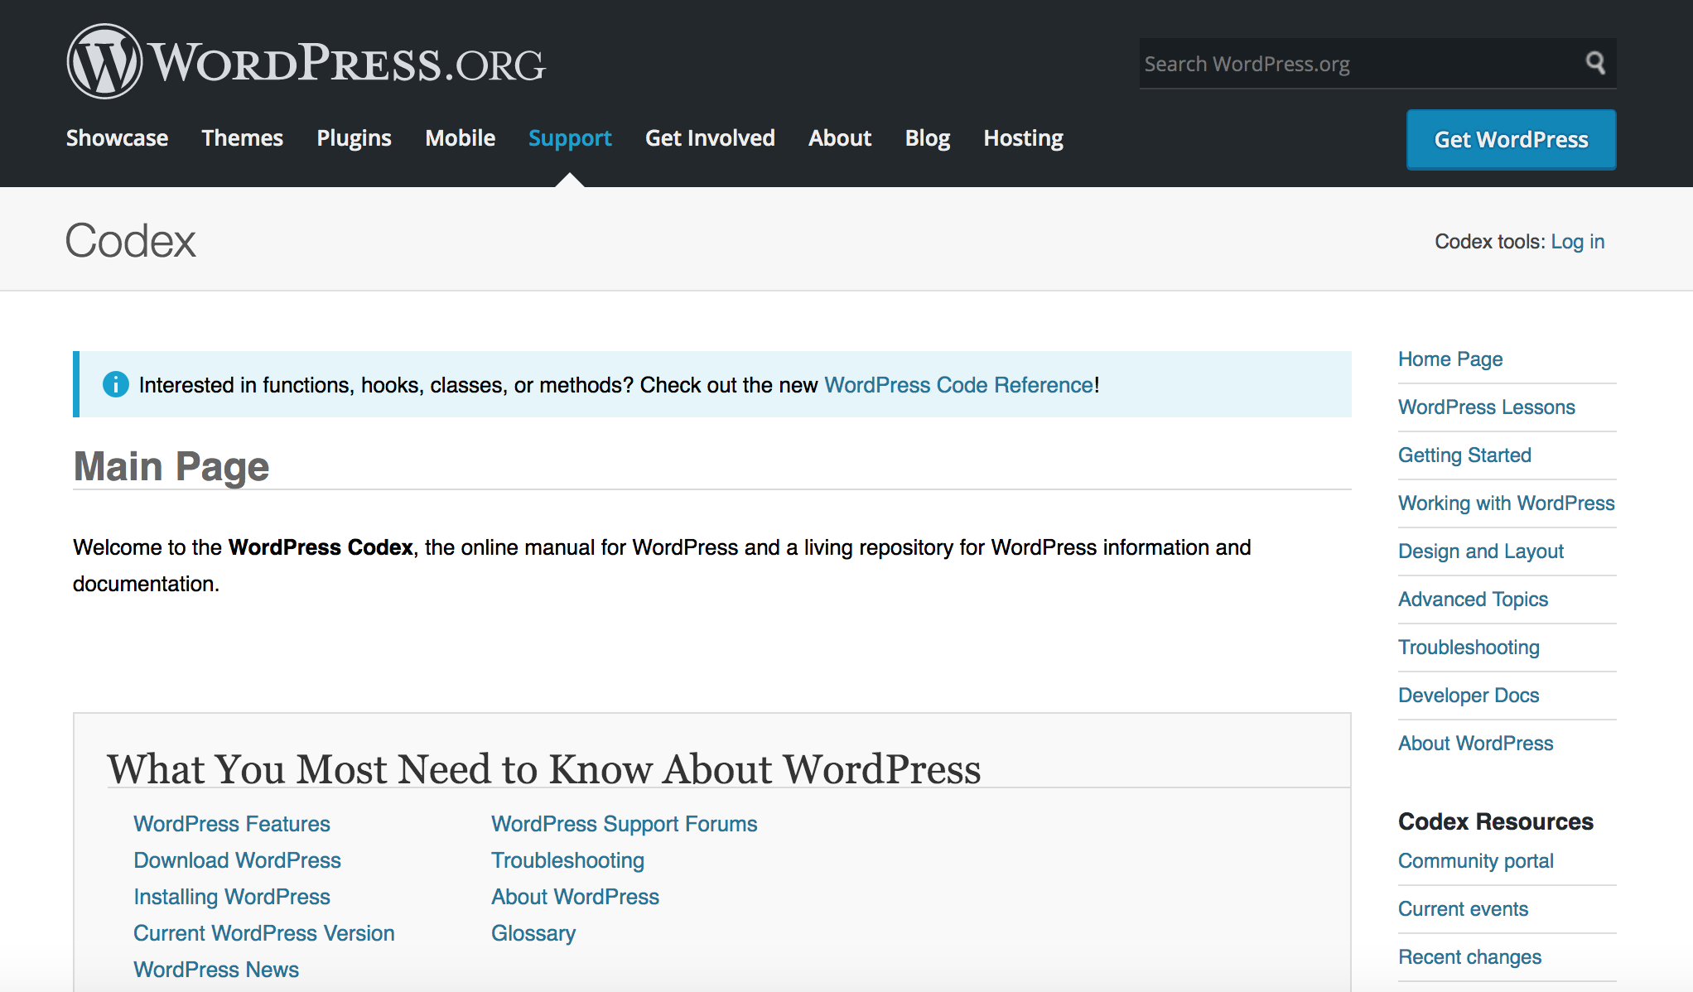The width and height of the screenshot is (1693, 992).
Task: Log in to Codex tools
Action: [1577, 241]
